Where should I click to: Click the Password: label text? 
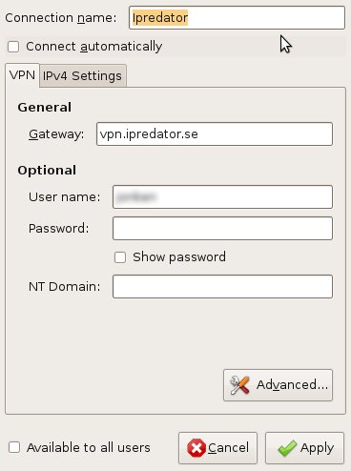[x=59, y=229]
